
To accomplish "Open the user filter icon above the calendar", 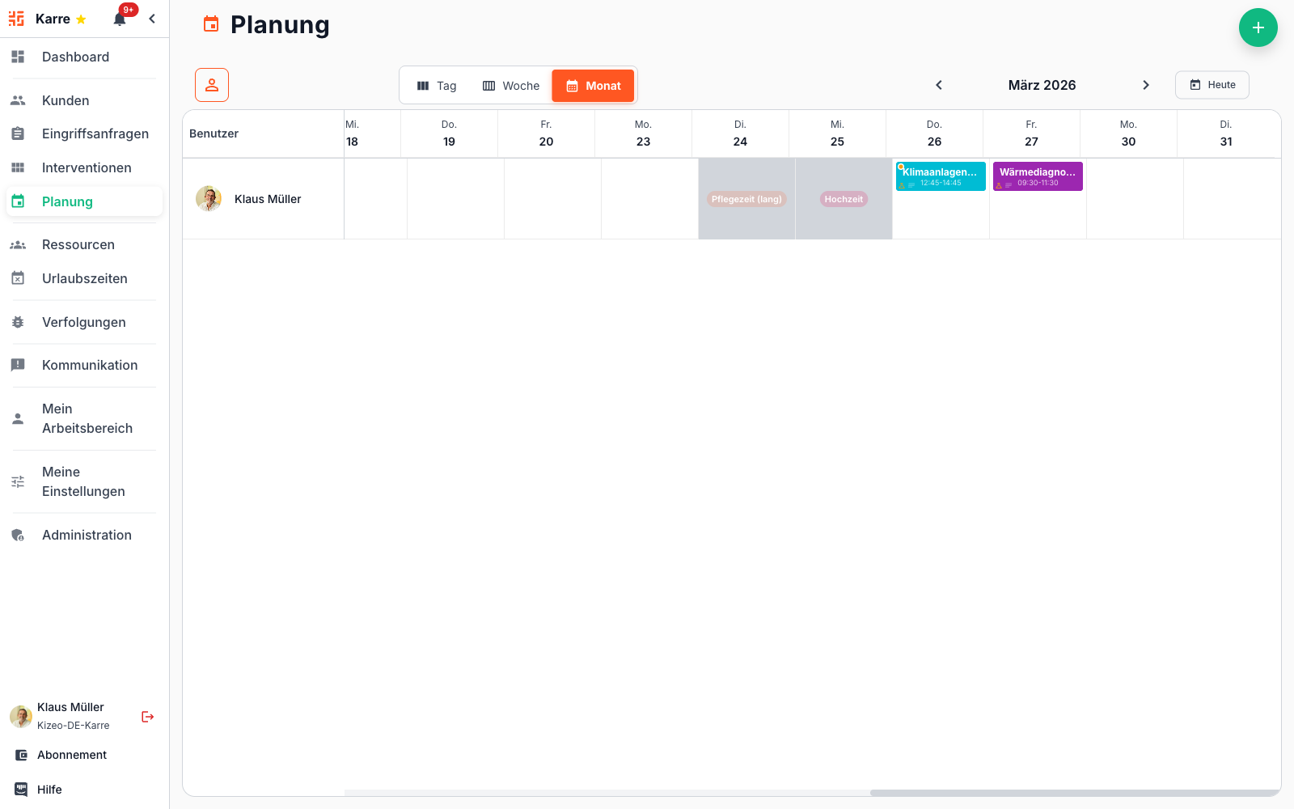I will pos(211,84).
